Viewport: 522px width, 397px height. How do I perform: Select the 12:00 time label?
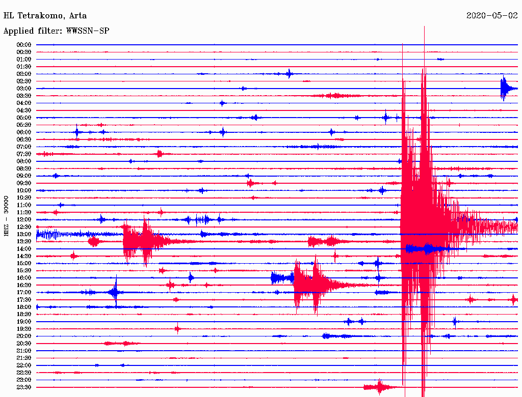click(23, 220)
